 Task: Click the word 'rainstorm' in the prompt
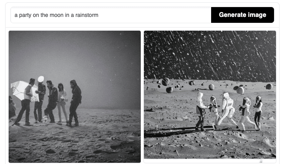pyautogui.click(x=87, y=15)
